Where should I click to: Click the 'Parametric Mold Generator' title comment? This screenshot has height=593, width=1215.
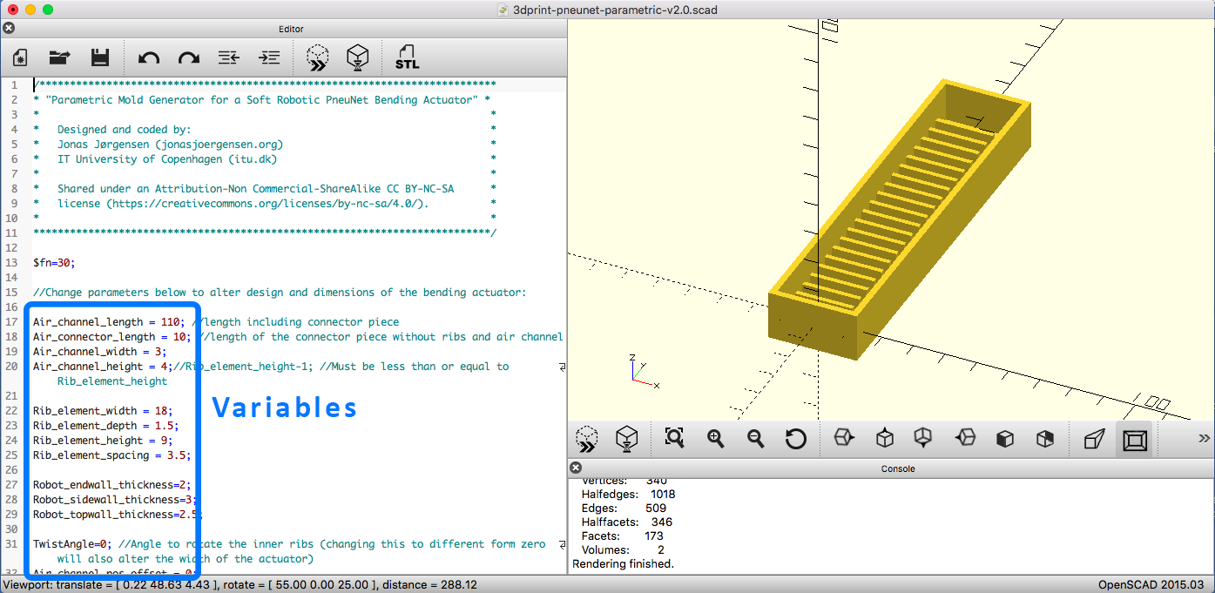pos(261,99)
